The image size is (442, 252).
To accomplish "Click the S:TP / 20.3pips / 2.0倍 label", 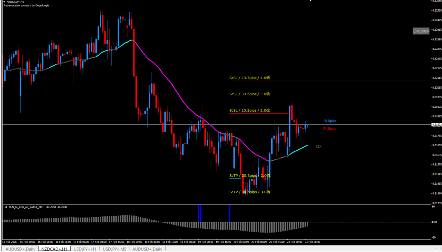I will [249, 176].
